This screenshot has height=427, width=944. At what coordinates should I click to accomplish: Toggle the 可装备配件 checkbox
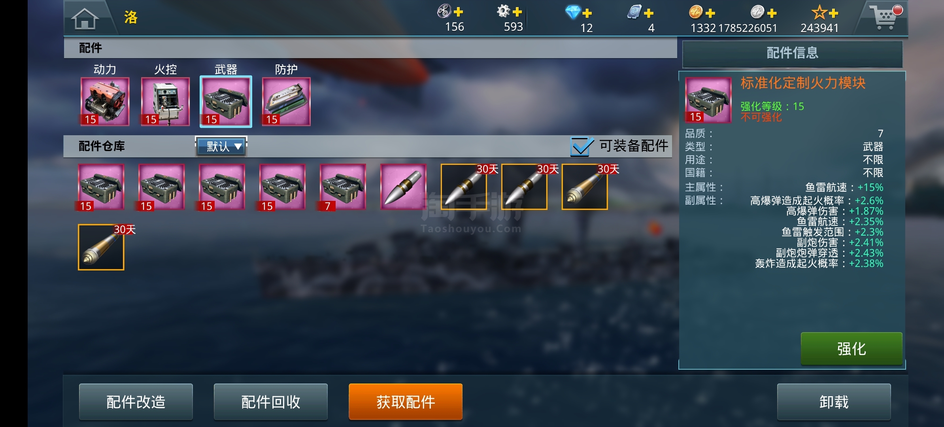(582, 146)
